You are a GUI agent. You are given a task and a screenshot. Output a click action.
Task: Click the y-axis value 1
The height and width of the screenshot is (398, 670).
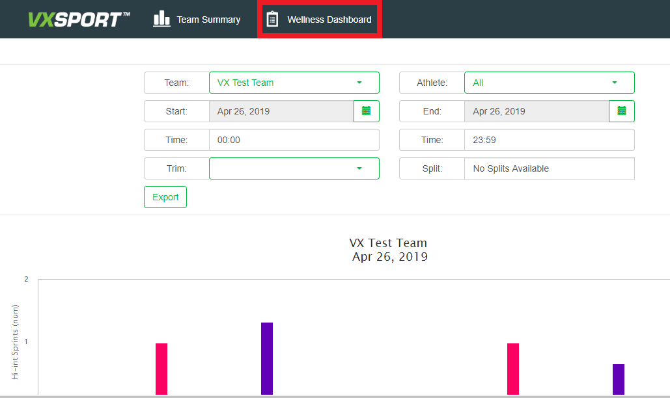pos(26,341)
